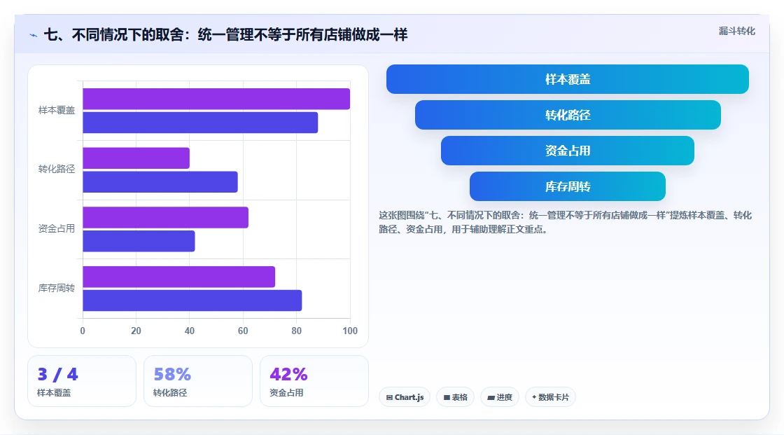Click the 漏斗转化 label in the header
The image size is (784, 435).
point(736,31)
